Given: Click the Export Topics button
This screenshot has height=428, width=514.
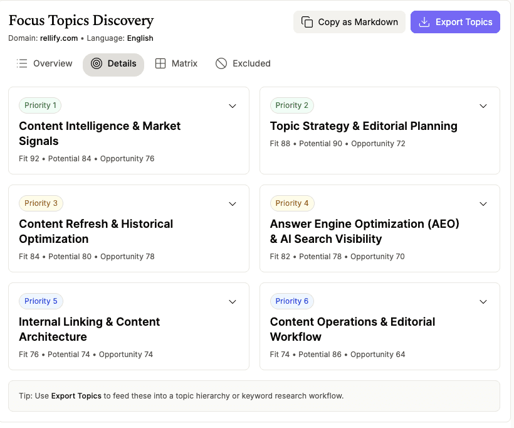Looking at the screenshot, I should pos(455,22).
